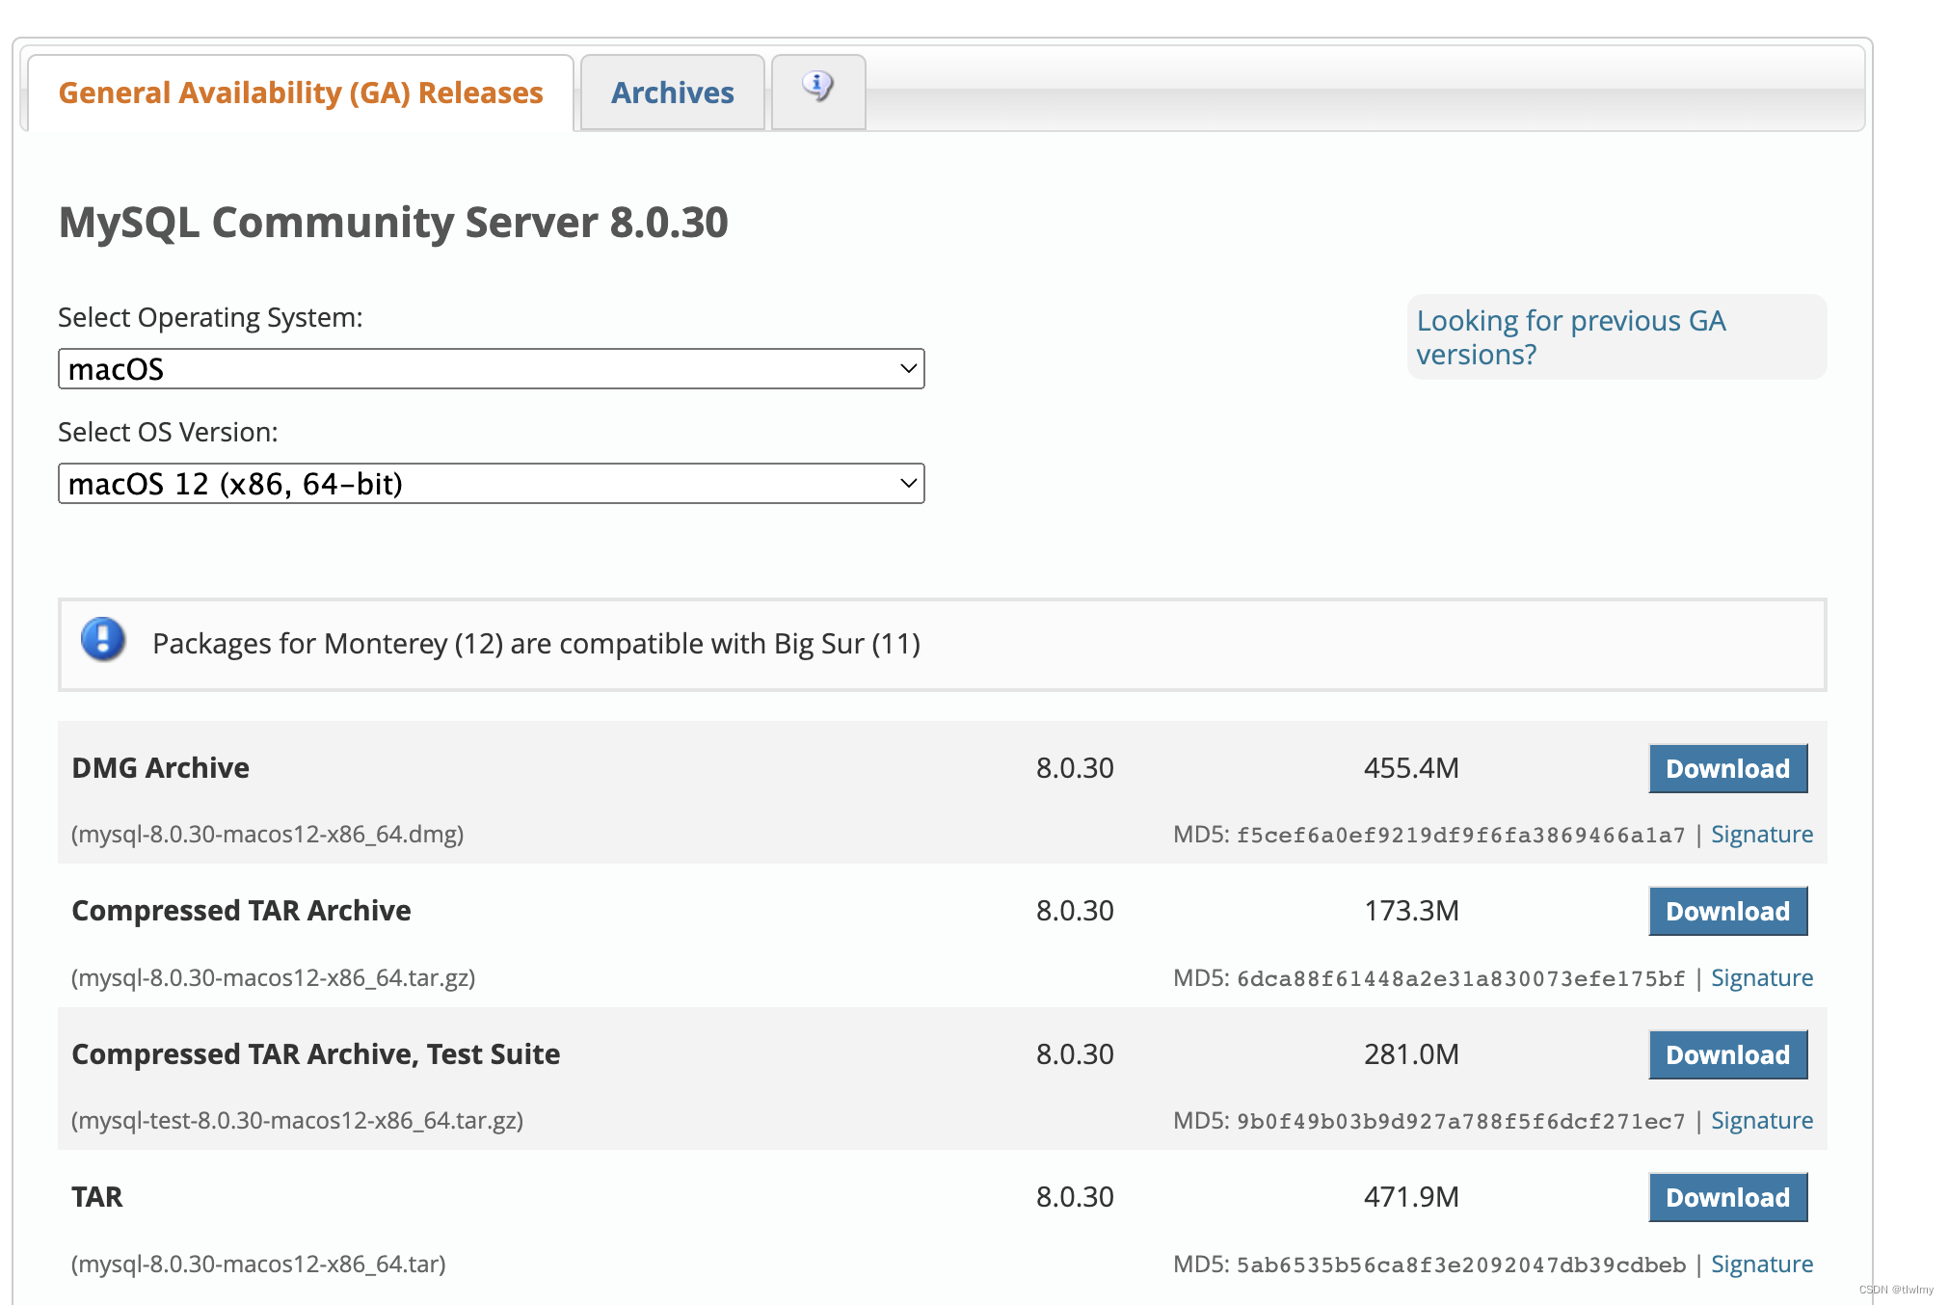This screenshot has width=1949, height=1305.
Task: Open the info bubble icon tab
Action: (x=817, y=90)
